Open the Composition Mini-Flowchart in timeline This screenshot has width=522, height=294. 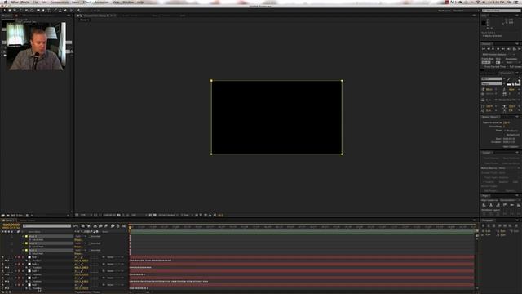coord(76,226)
